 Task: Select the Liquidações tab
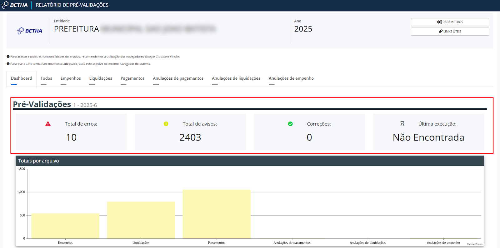coord(101,78)
